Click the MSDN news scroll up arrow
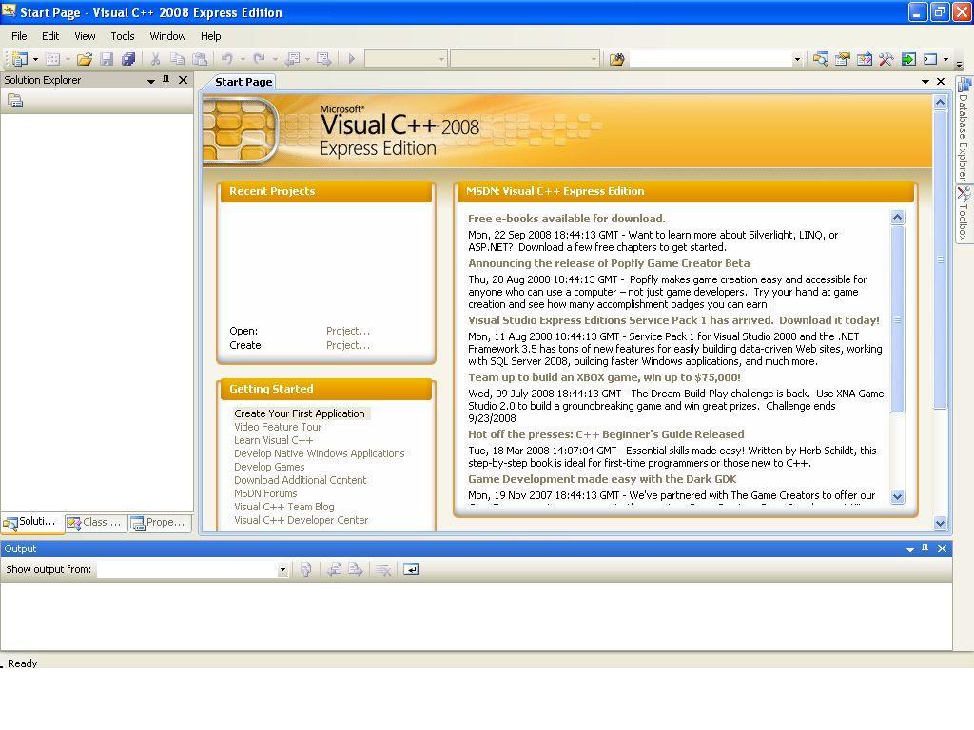The width and height of the screenshot is (974, 730). click(x=897, y=217)
